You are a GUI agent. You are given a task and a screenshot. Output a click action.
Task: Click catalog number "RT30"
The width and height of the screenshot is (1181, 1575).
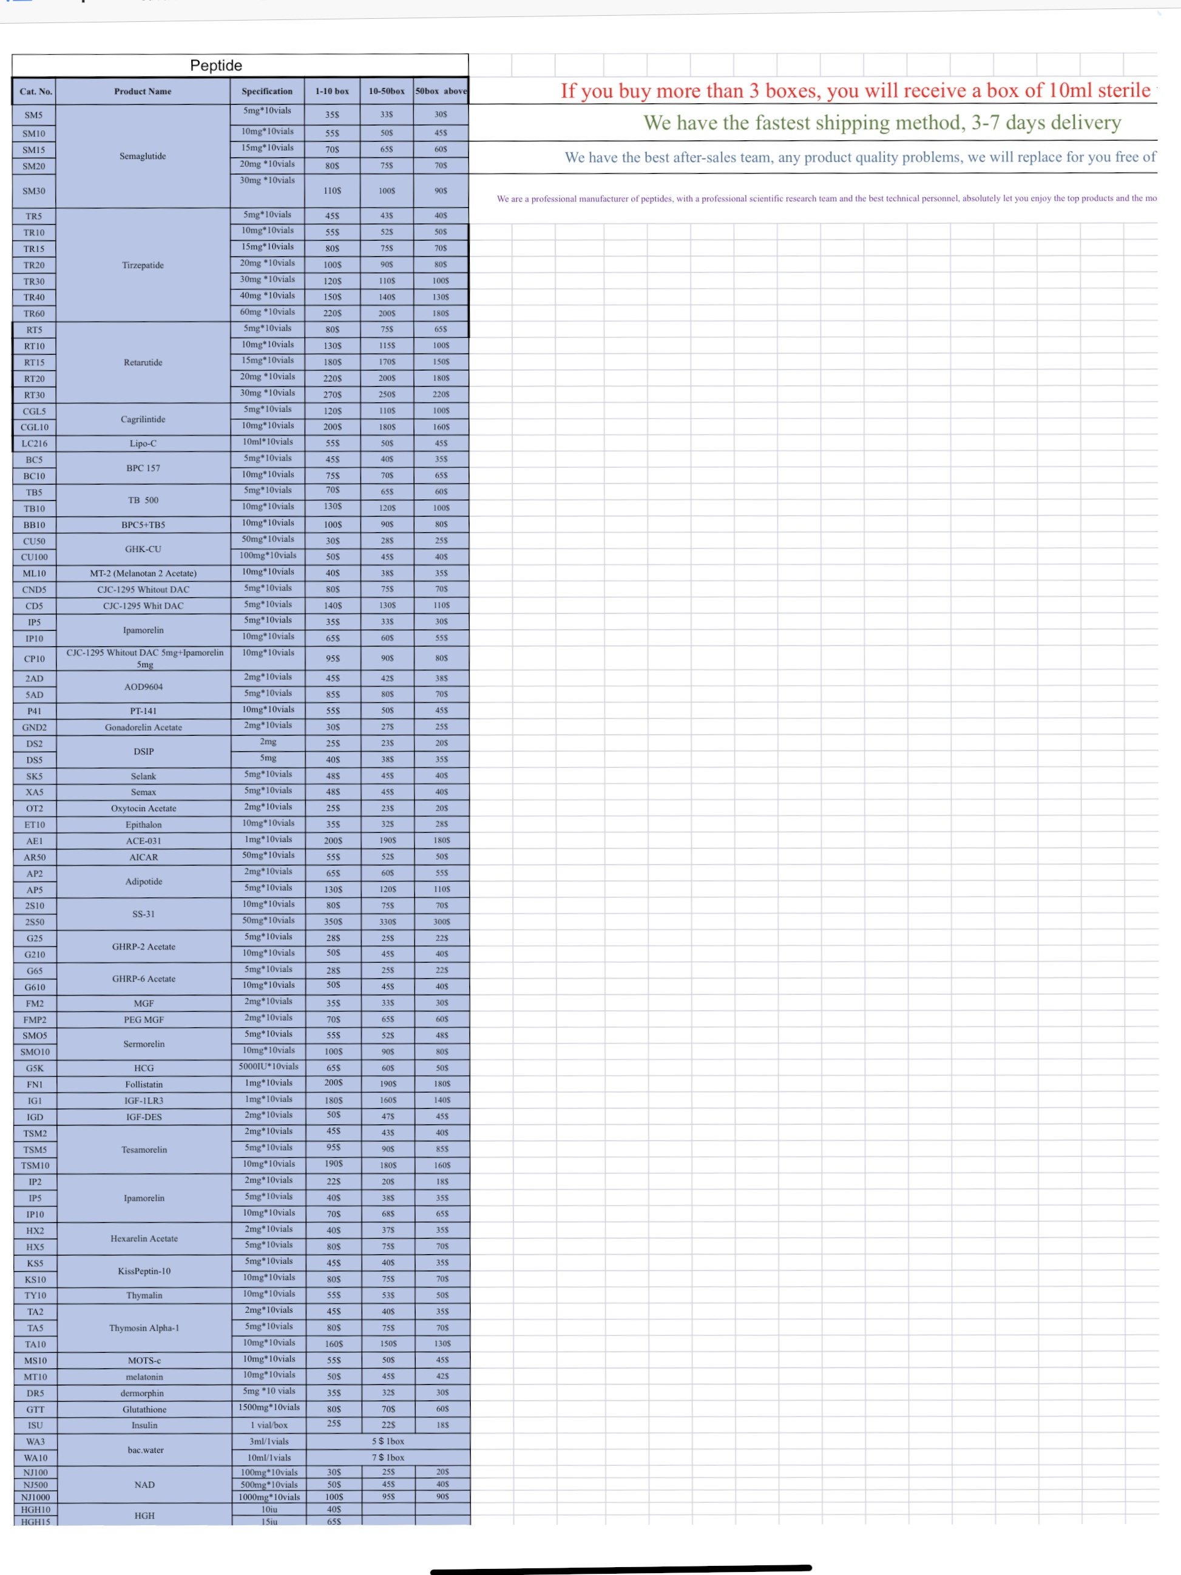tap(34, 395)
